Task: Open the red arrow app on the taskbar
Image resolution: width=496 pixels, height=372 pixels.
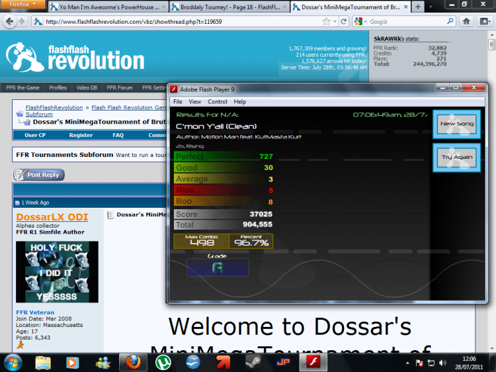Action: coord(223,363)
